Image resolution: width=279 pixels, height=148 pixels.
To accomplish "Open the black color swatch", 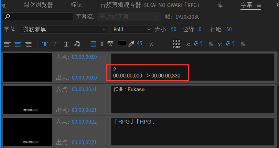I will pos(122,43).
